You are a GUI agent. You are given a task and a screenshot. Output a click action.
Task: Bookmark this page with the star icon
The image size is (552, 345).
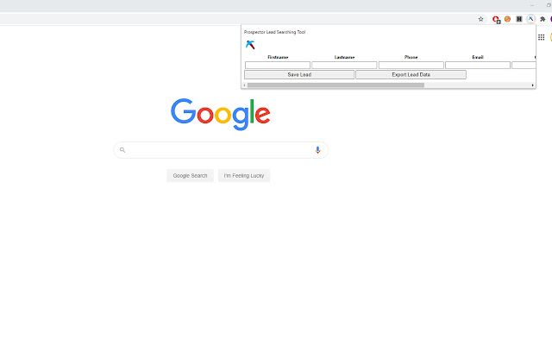[x=481, y=19]
